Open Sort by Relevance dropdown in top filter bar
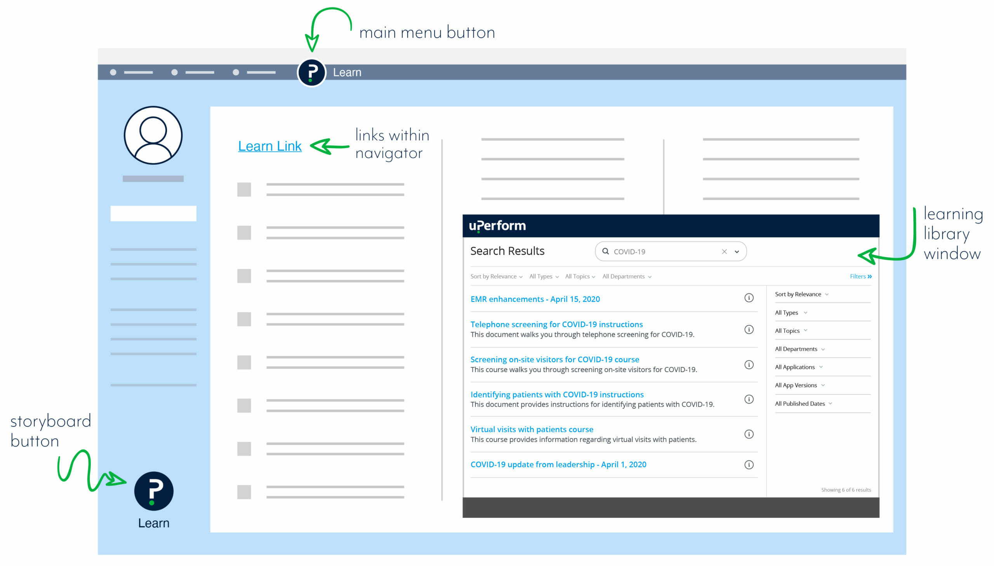Image resolution: width=994 pixels, height=566 pixels. [496, 276]
